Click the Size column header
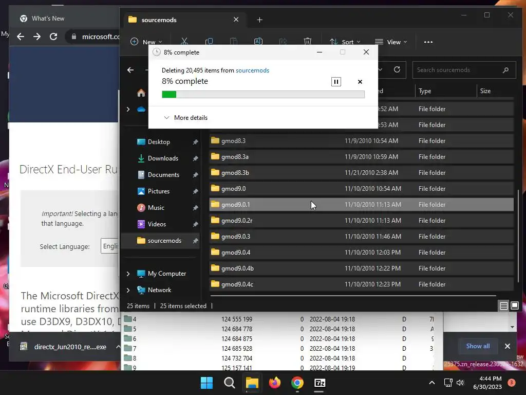Screen dimensions: 526x395 click(485, 91)
